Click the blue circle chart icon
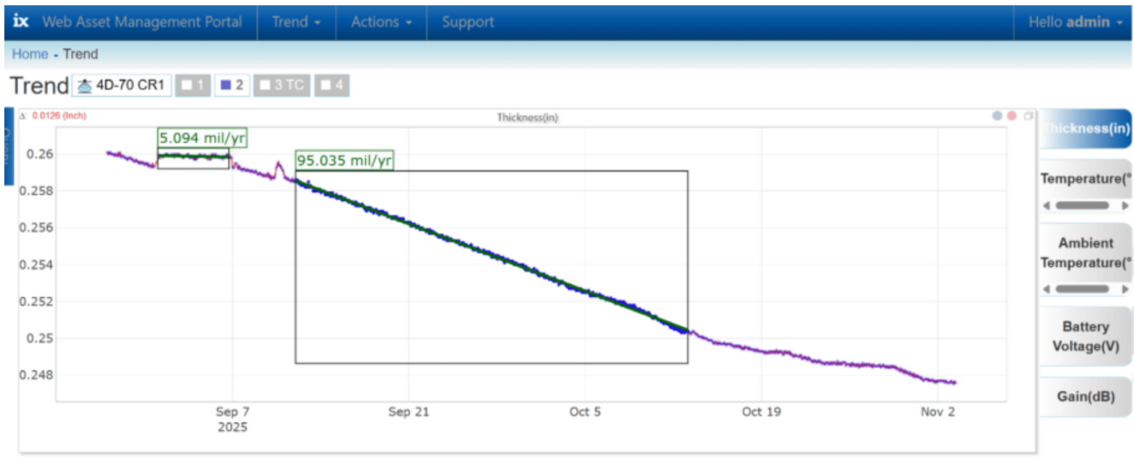The width and height of the screenshot is (1134, 463). coord(997,116)
